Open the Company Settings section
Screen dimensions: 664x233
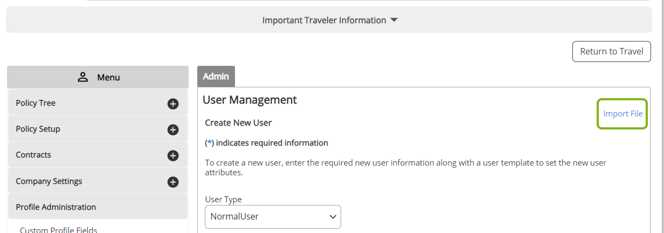[x=98, y=181]
